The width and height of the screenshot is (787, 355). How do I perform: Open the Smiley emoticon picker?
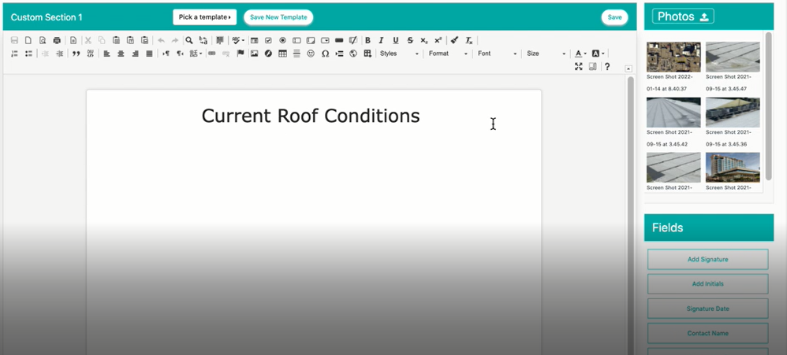pos(311,54)
